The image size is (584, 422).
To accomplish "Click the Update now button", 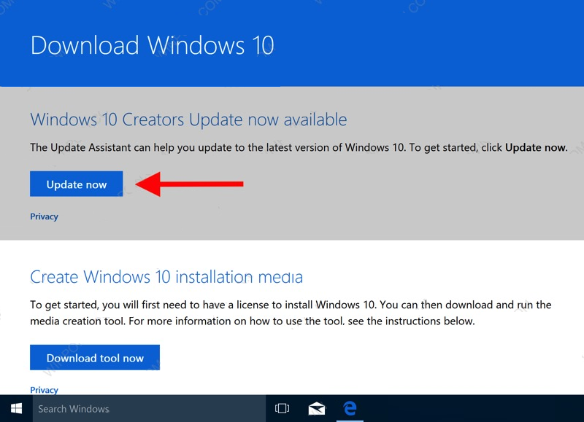I will pos(77,184).
